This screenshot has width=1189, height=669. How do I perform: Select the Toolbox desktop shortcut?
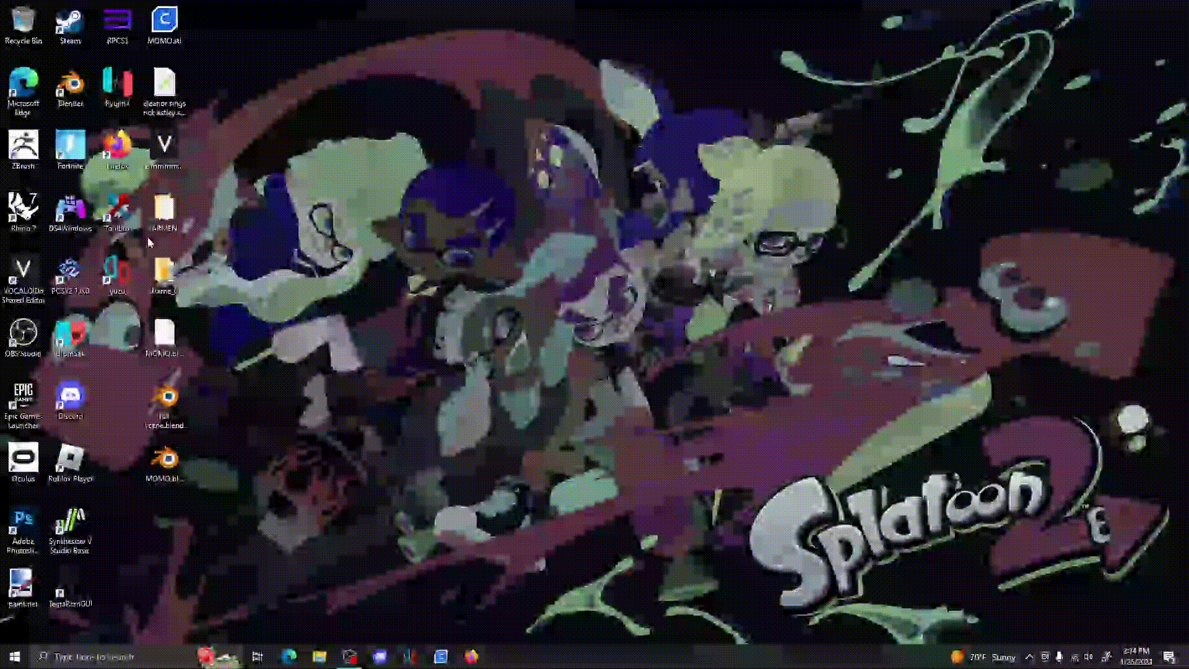tap(117, 213)
